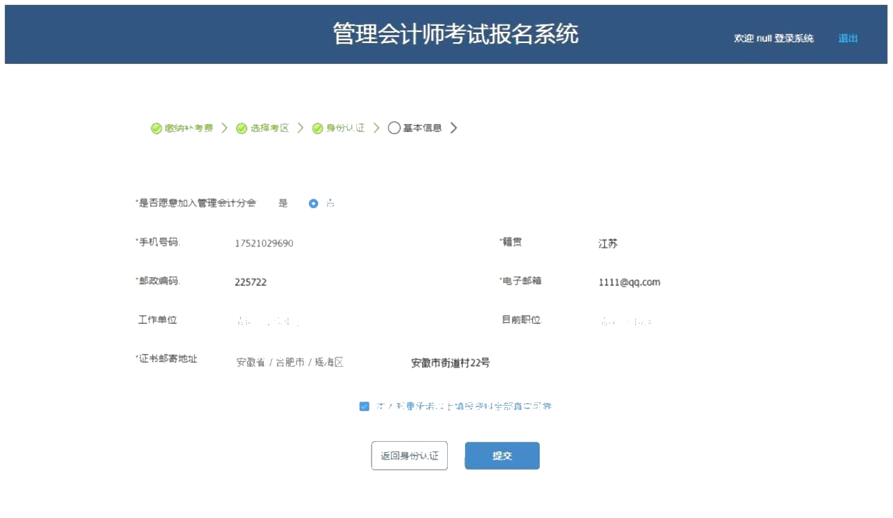Open the 安徽省 province selector

[249, 363]
